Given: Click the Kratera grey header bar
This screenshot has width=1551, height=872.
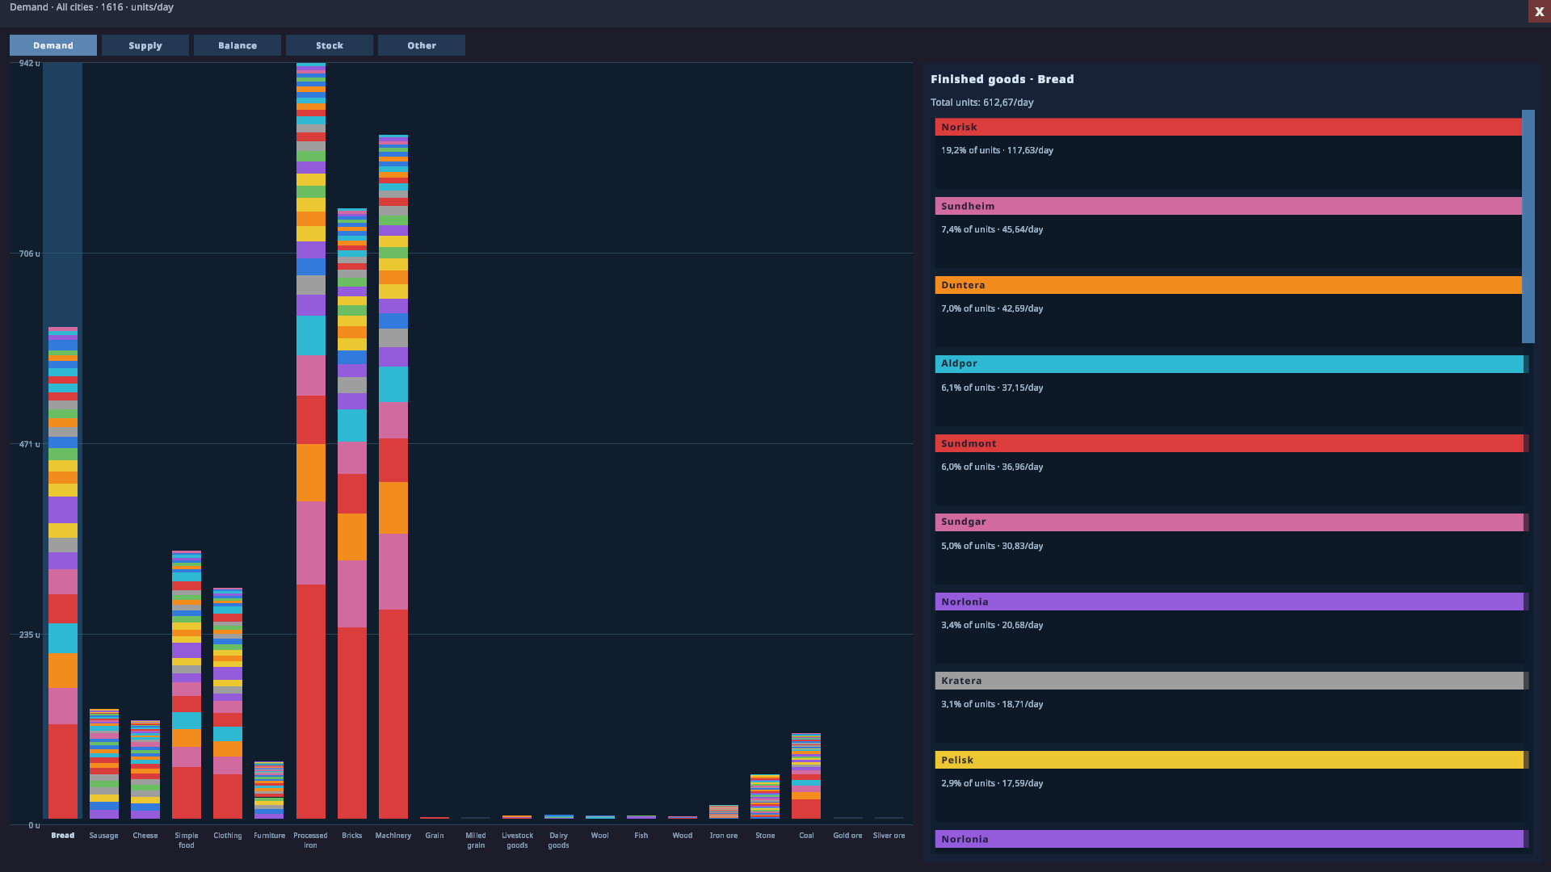Looking at the screenshot, I should (x=1229, y=681).
